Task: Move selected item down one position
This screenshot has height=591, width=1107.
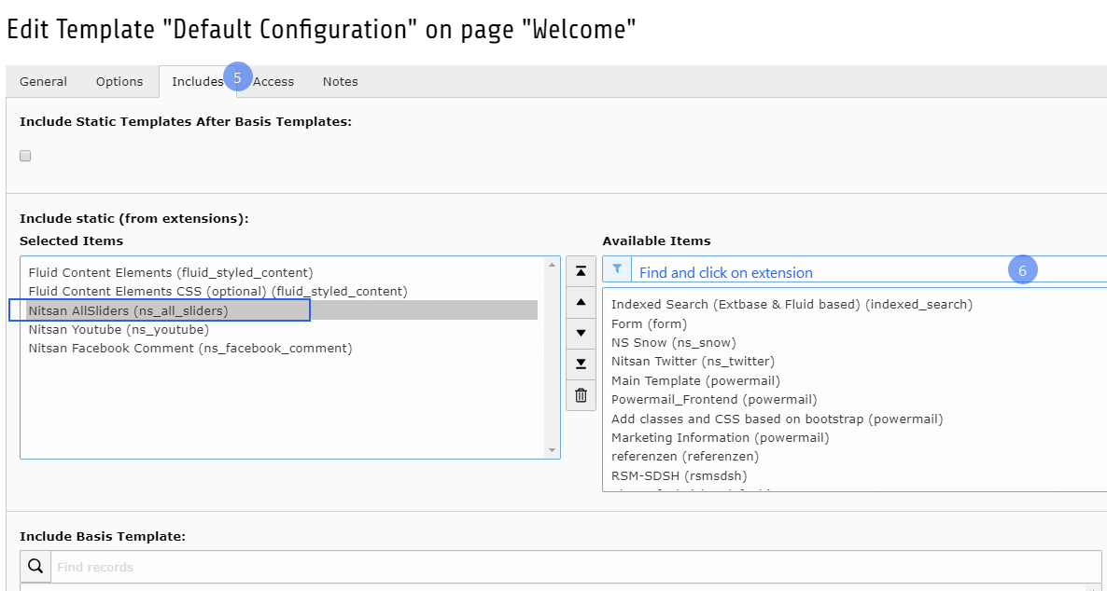Action: click(581, 333)
